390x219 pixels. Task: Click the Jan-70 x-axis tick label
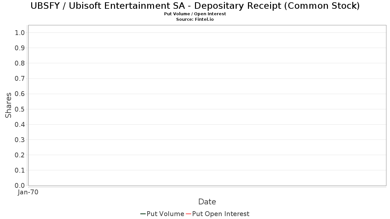click(x=28, y=192)
